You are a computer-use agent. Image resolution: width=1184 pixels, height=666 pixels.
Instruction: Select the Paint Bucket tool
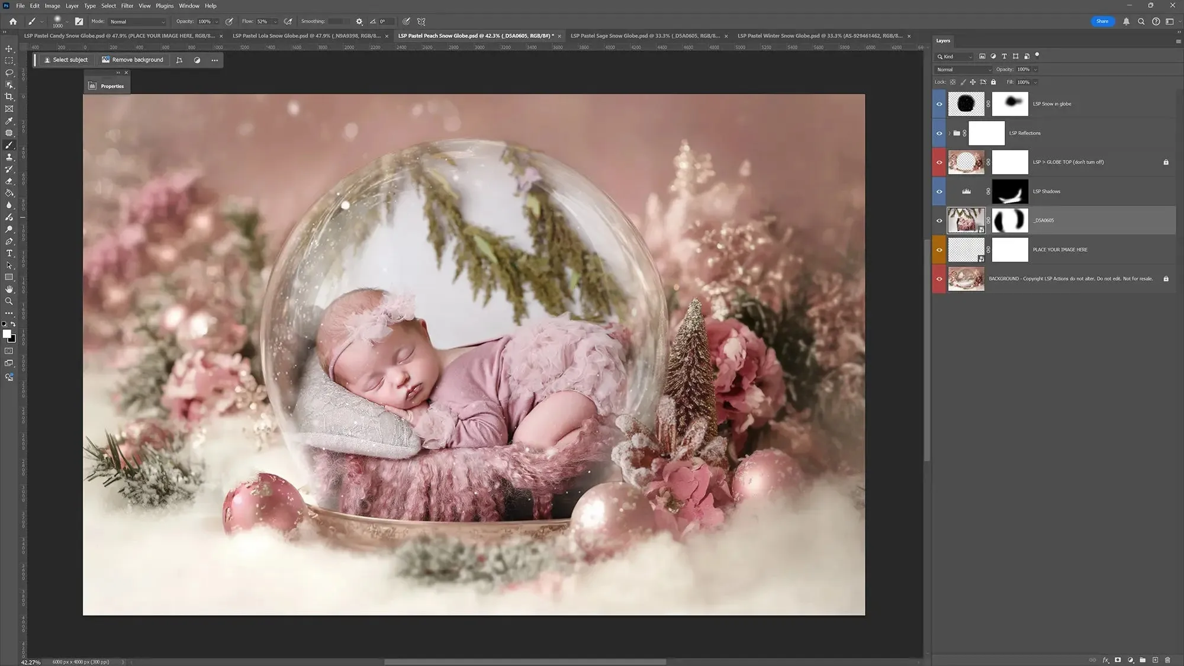pos(9,193)
